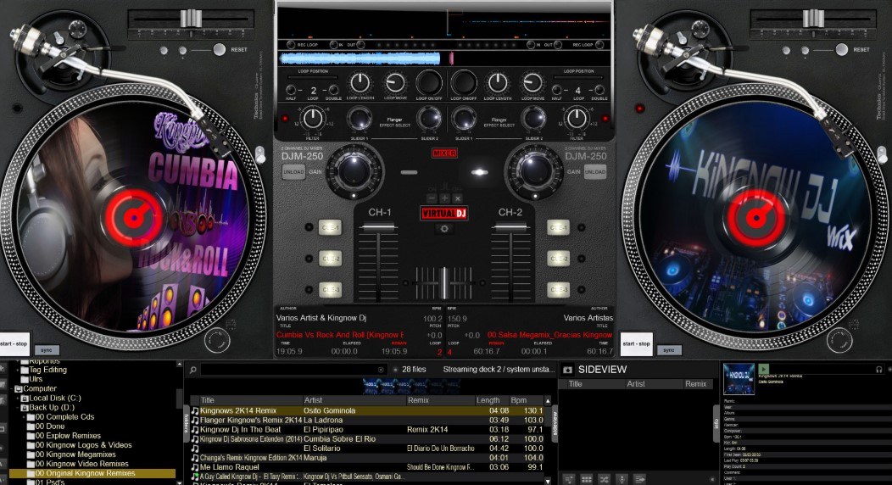Click HALF loop button on left deck

pyautogui.click(x=292, y=90)
